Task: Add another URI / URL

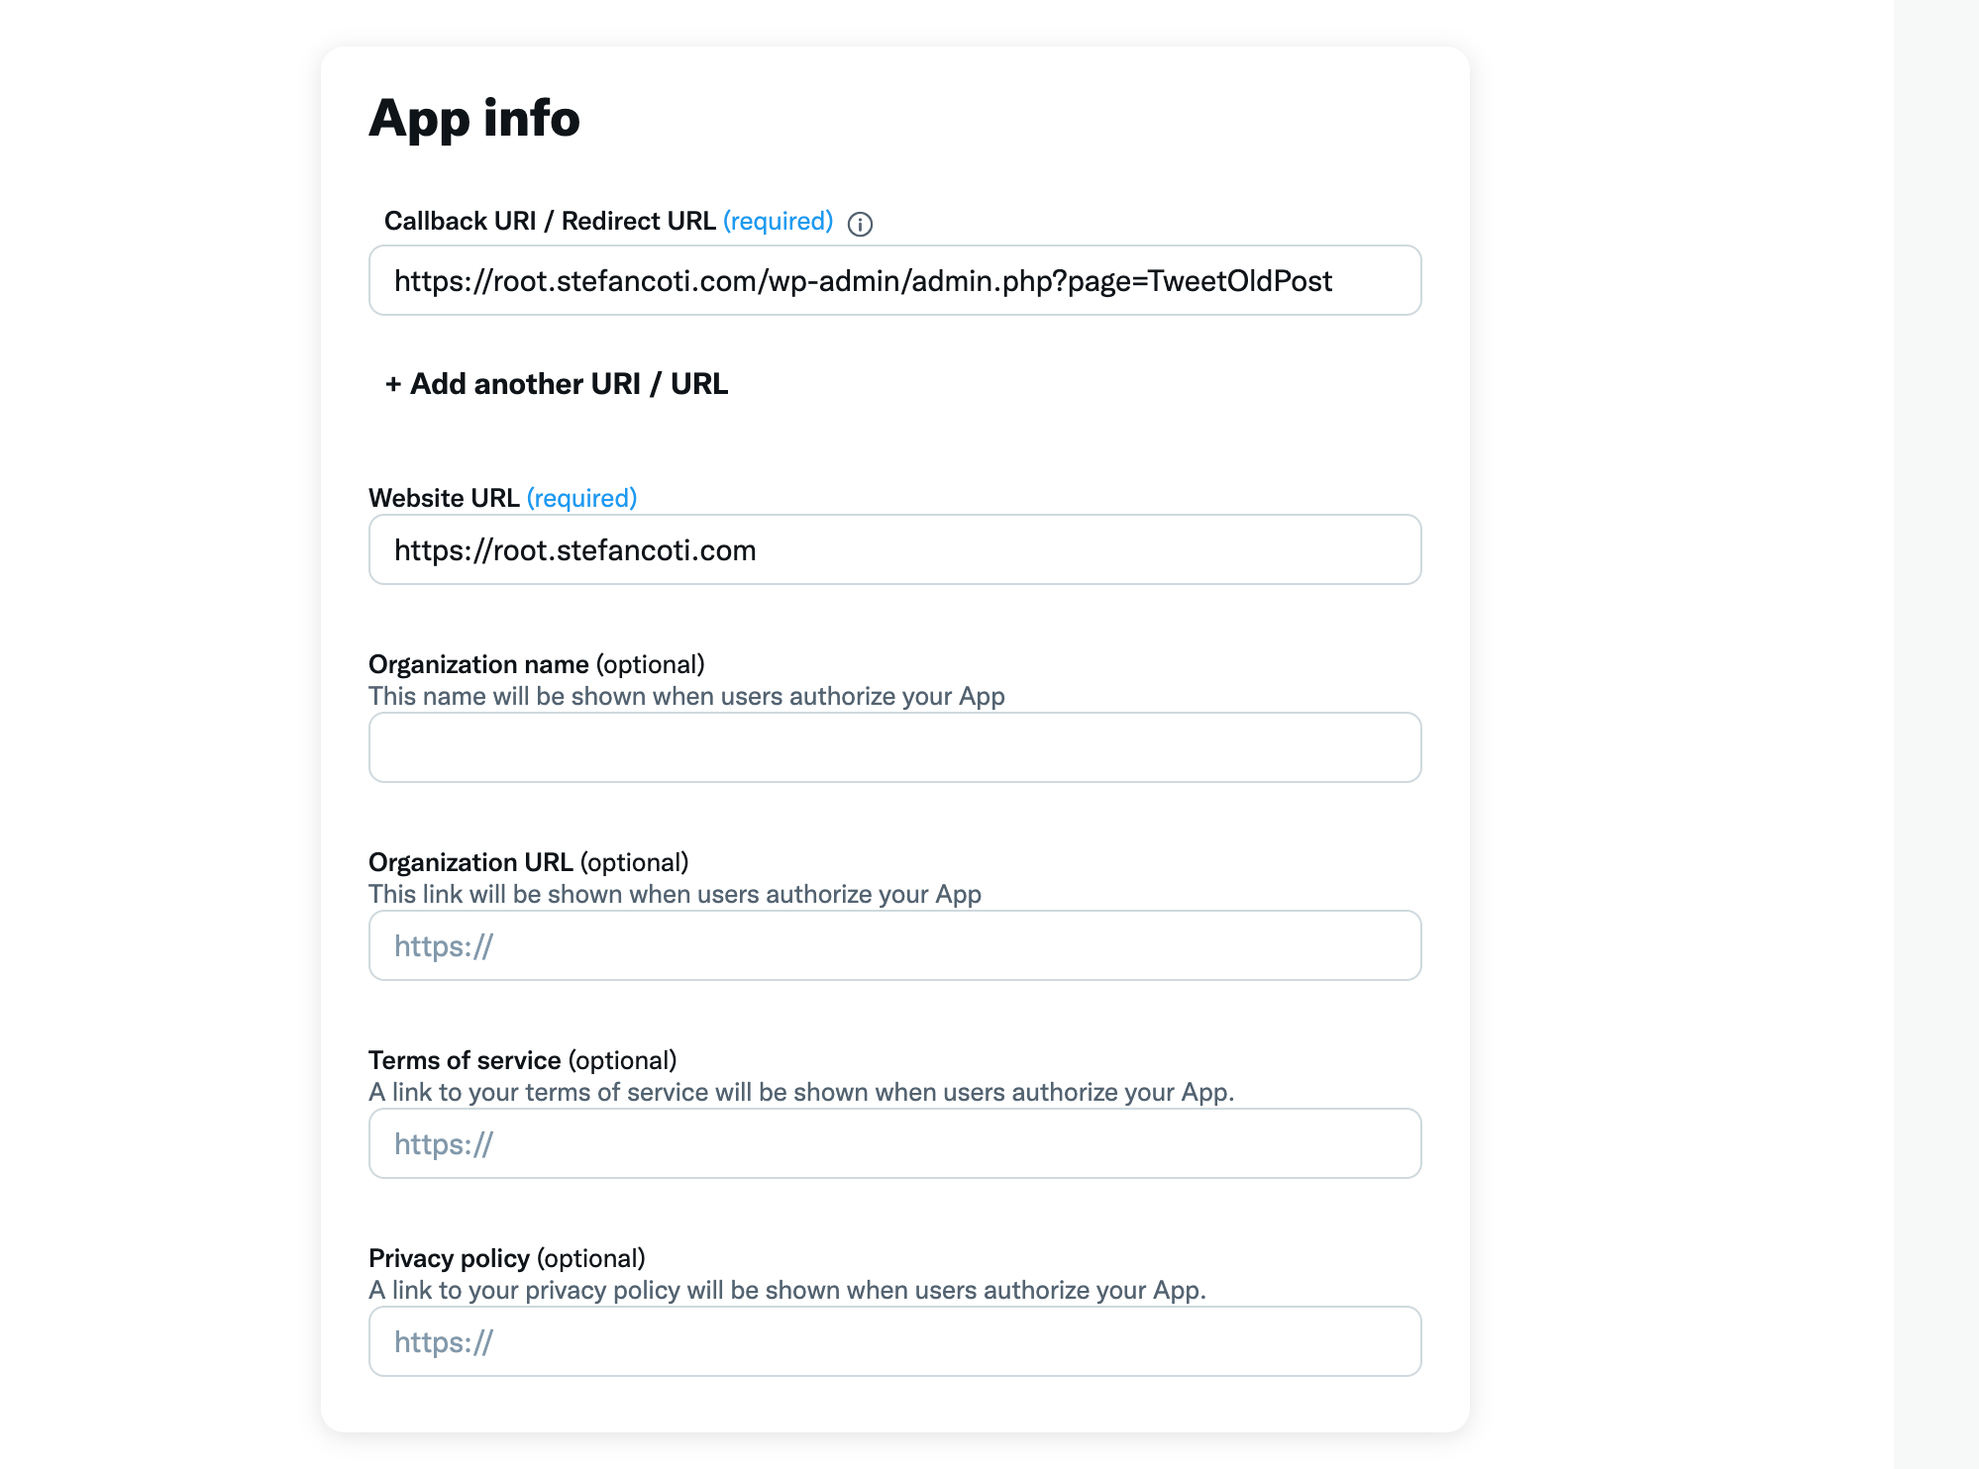Action: click(x=557, y=384)
